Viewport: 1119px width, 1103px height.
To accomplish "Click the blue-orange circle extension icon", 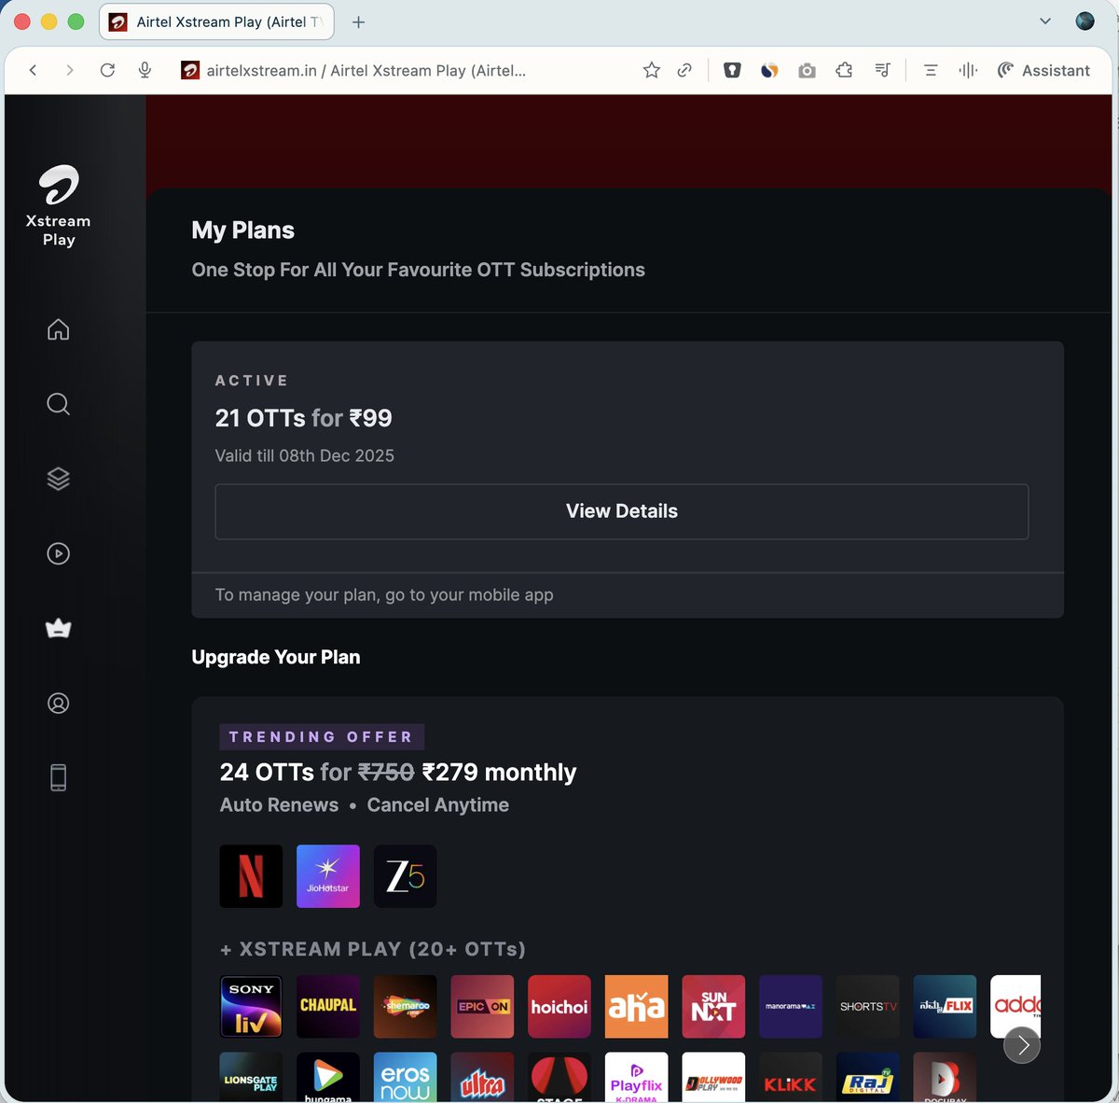I will [x=769, y=70].
